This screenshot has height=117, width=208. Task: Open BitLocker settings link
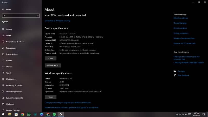[180, 18]
